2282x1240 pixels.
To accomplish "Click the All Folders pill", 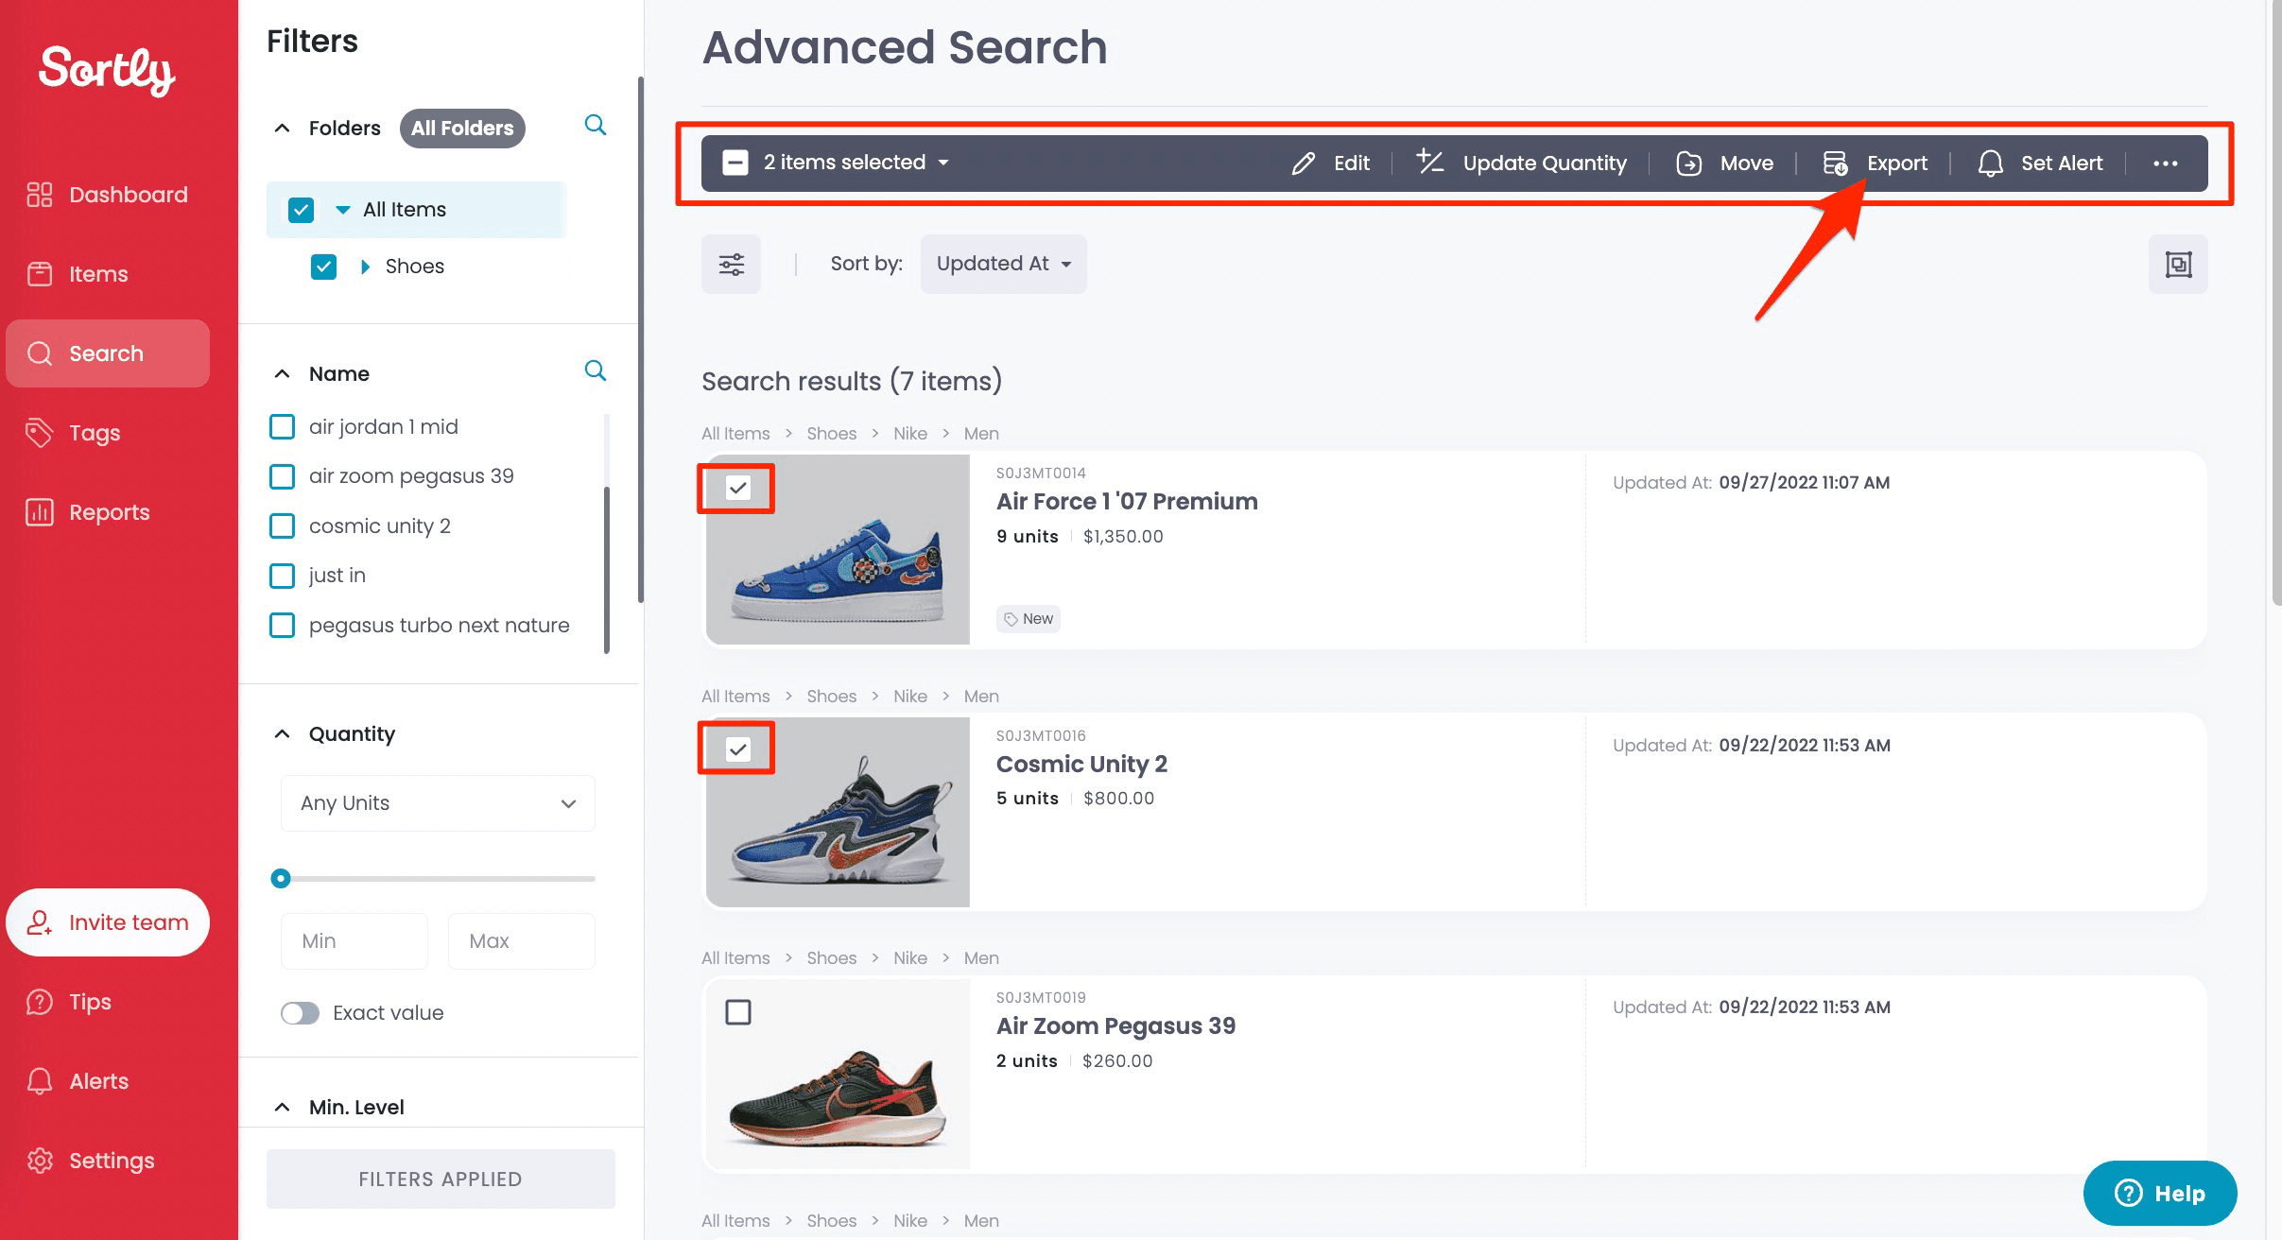I will coord(462,129).
